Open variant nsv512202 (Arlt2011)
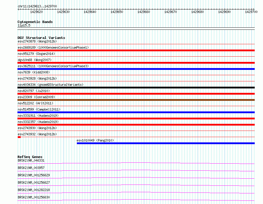 click(35, 103)
